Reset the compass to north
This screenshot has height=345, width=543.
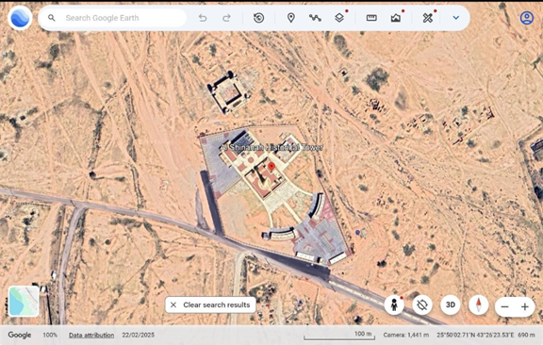tap(479, 305)
